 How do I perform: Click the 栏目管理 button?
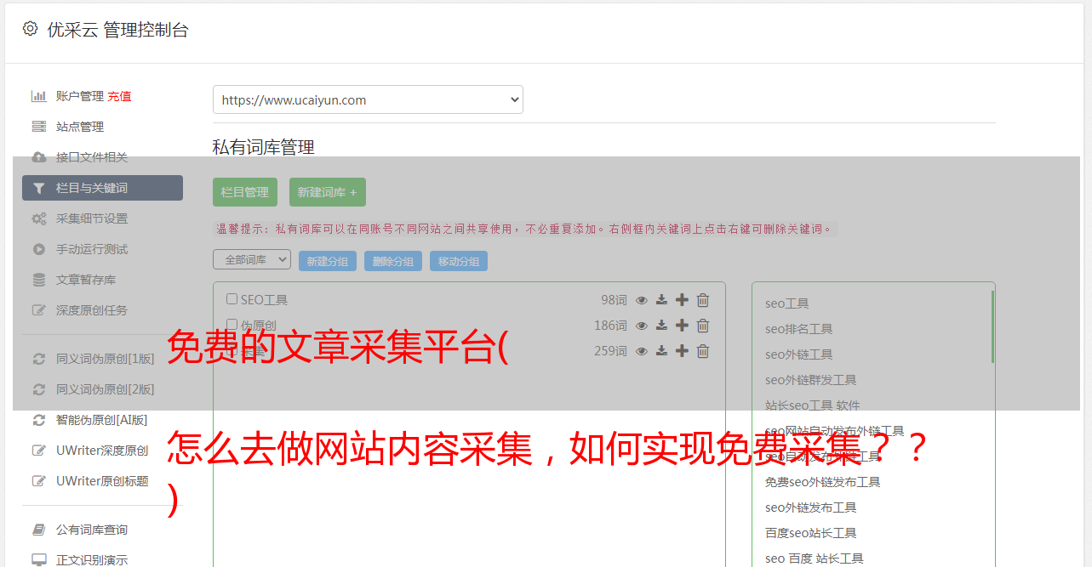245,192
